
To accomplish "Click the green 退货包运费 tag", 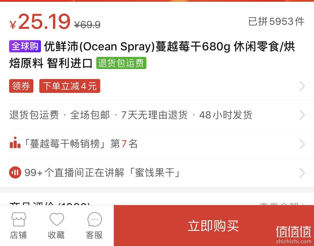I will (121, 63).
